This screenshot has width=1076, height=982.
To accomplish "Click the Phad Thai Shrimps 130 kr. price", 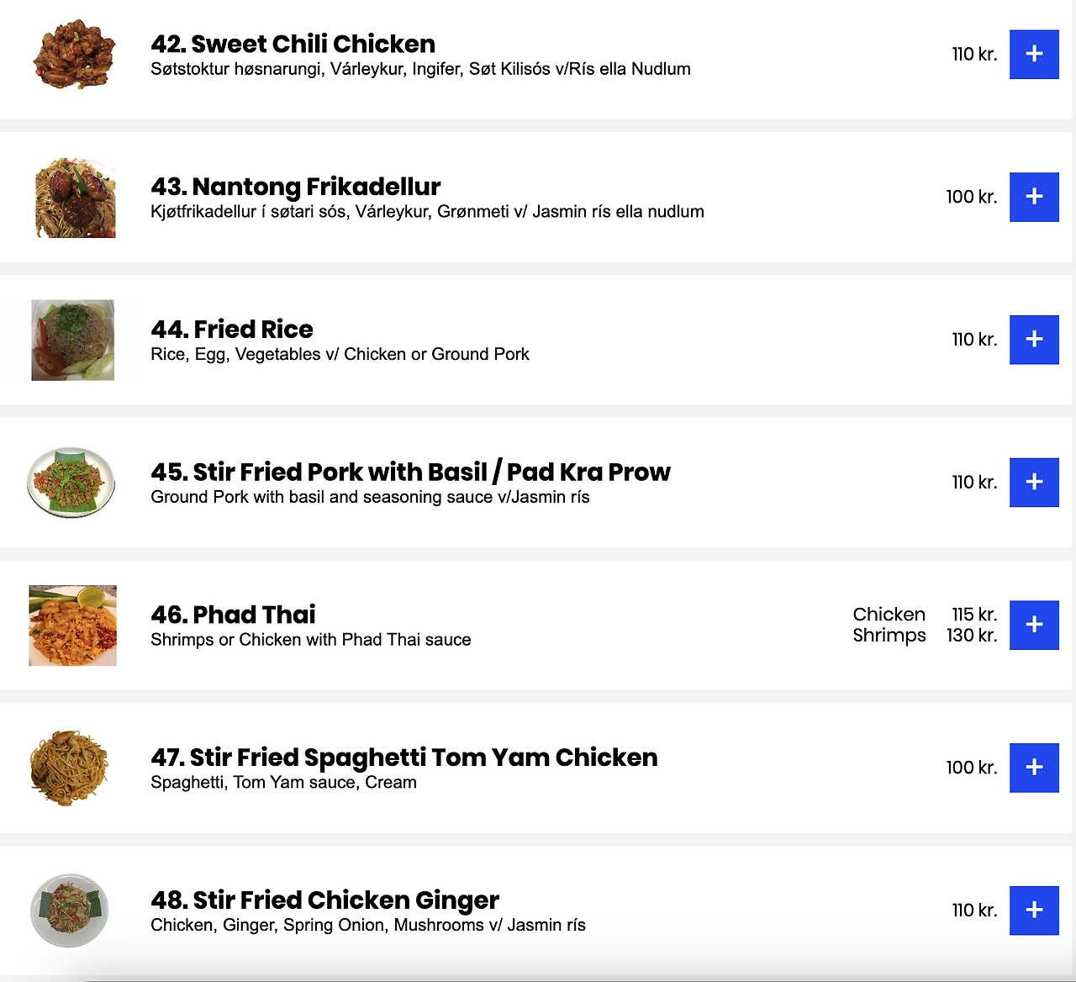I will (x=972, y=636).
